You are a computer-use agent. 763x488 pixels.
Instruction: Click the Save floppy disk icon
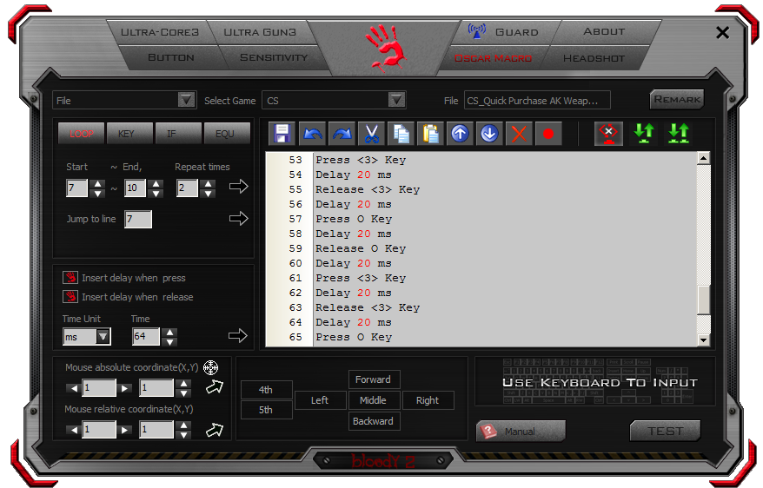coord(282,133)
